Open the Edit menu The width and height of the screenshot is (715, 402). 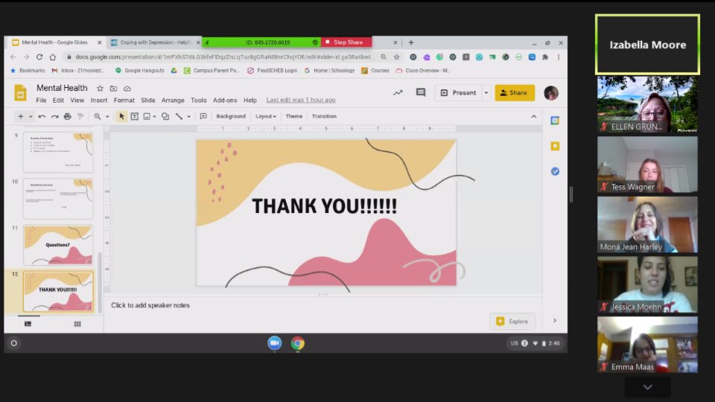58,100
